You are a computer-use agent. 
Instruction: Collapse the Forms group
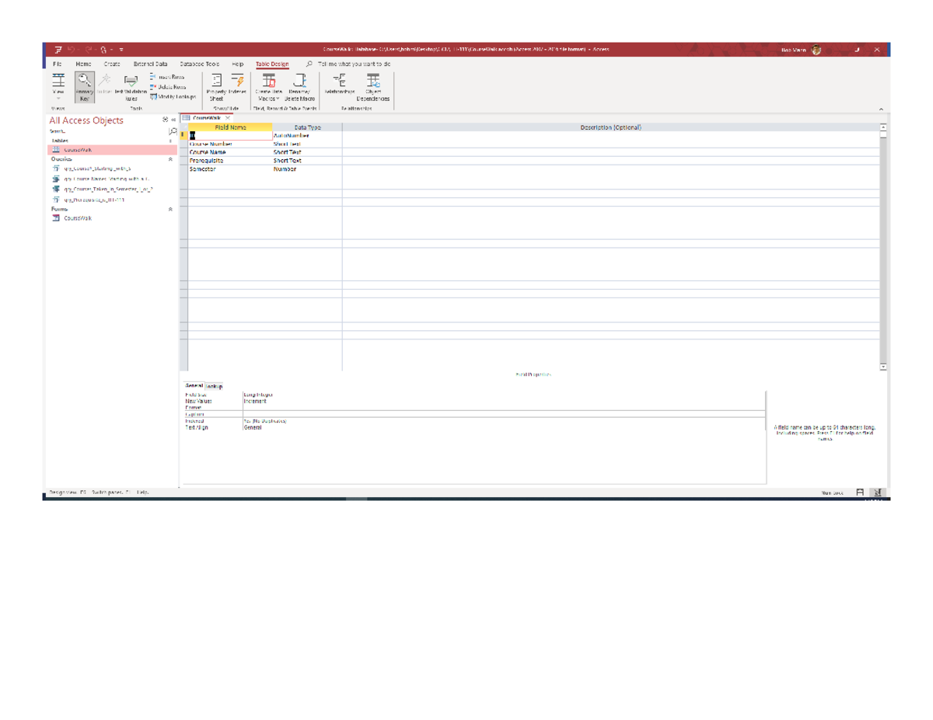click(x=170, y=210)
